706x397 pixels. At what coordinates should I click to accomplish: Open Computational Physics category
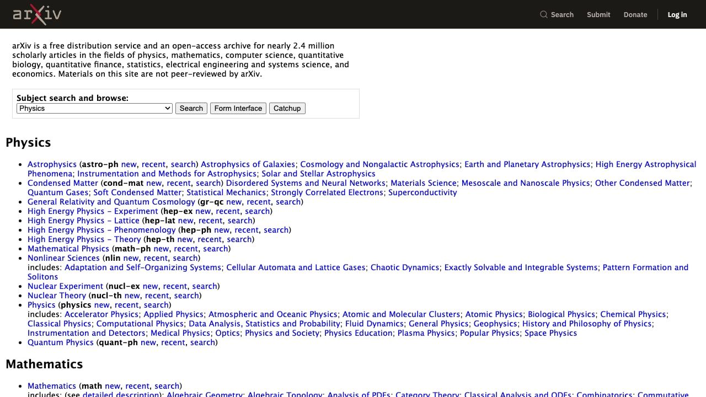coord(140,324)
